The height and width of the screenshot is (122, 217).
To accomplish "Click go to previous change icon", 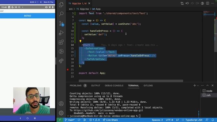I will tap(187, 3).
